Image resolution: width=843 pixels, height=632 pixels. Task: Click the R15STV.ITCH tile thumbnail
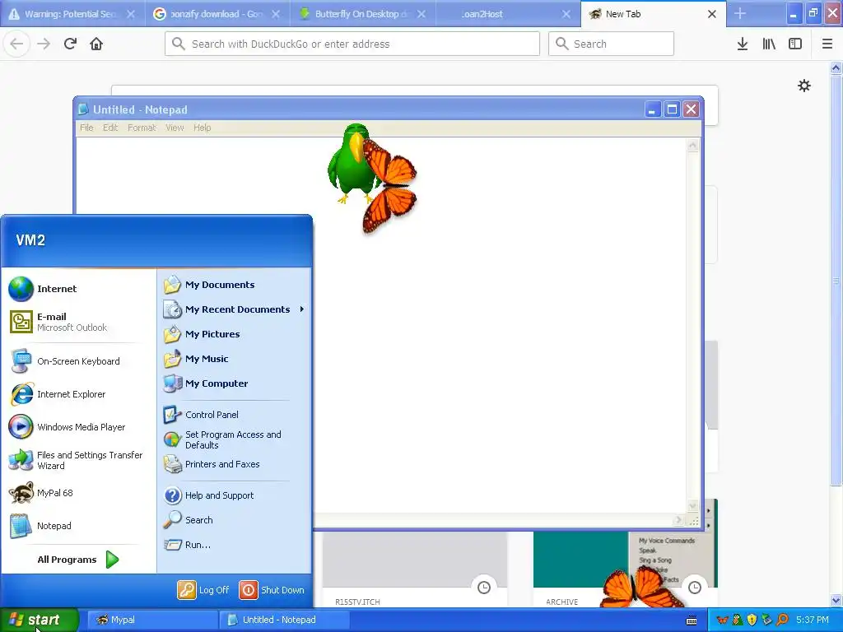coord(415,560)
